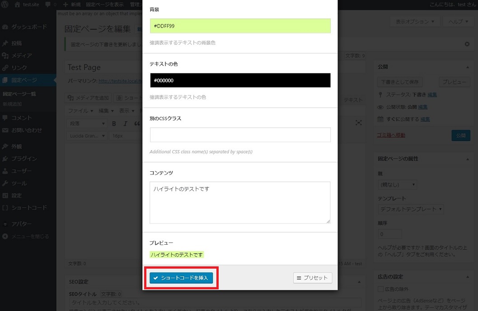Click the WordPress logo in admin bar
Screen dimensions: 478x311
coord(5,5)
